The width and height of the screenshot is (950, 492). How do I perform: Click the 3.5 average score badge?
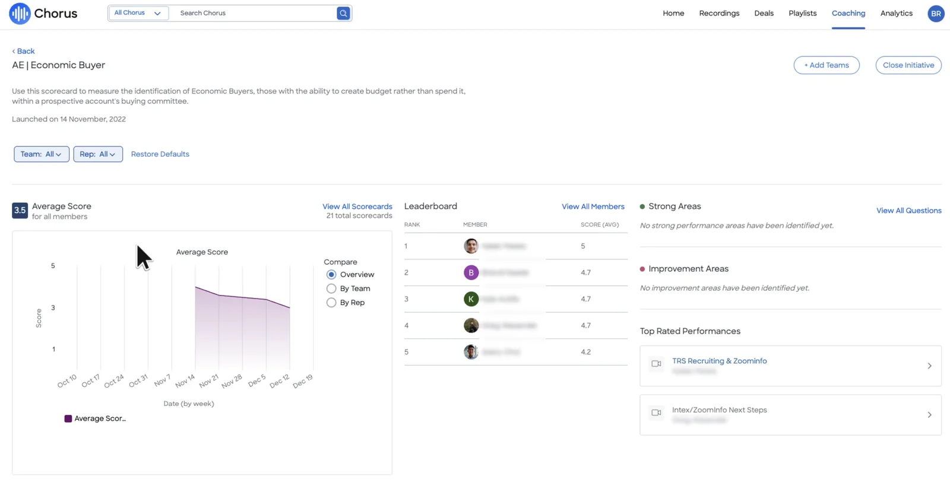(20, 211)
